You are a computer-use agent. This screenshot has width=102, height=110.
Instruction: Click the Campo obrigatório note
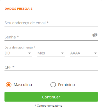coord(48,106)
